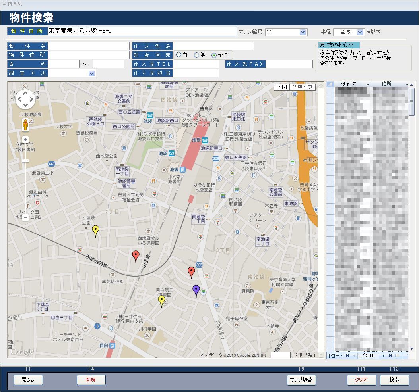Jump to last record in navigator
This screenshot has height=392, width=419.
click(390, 356)
